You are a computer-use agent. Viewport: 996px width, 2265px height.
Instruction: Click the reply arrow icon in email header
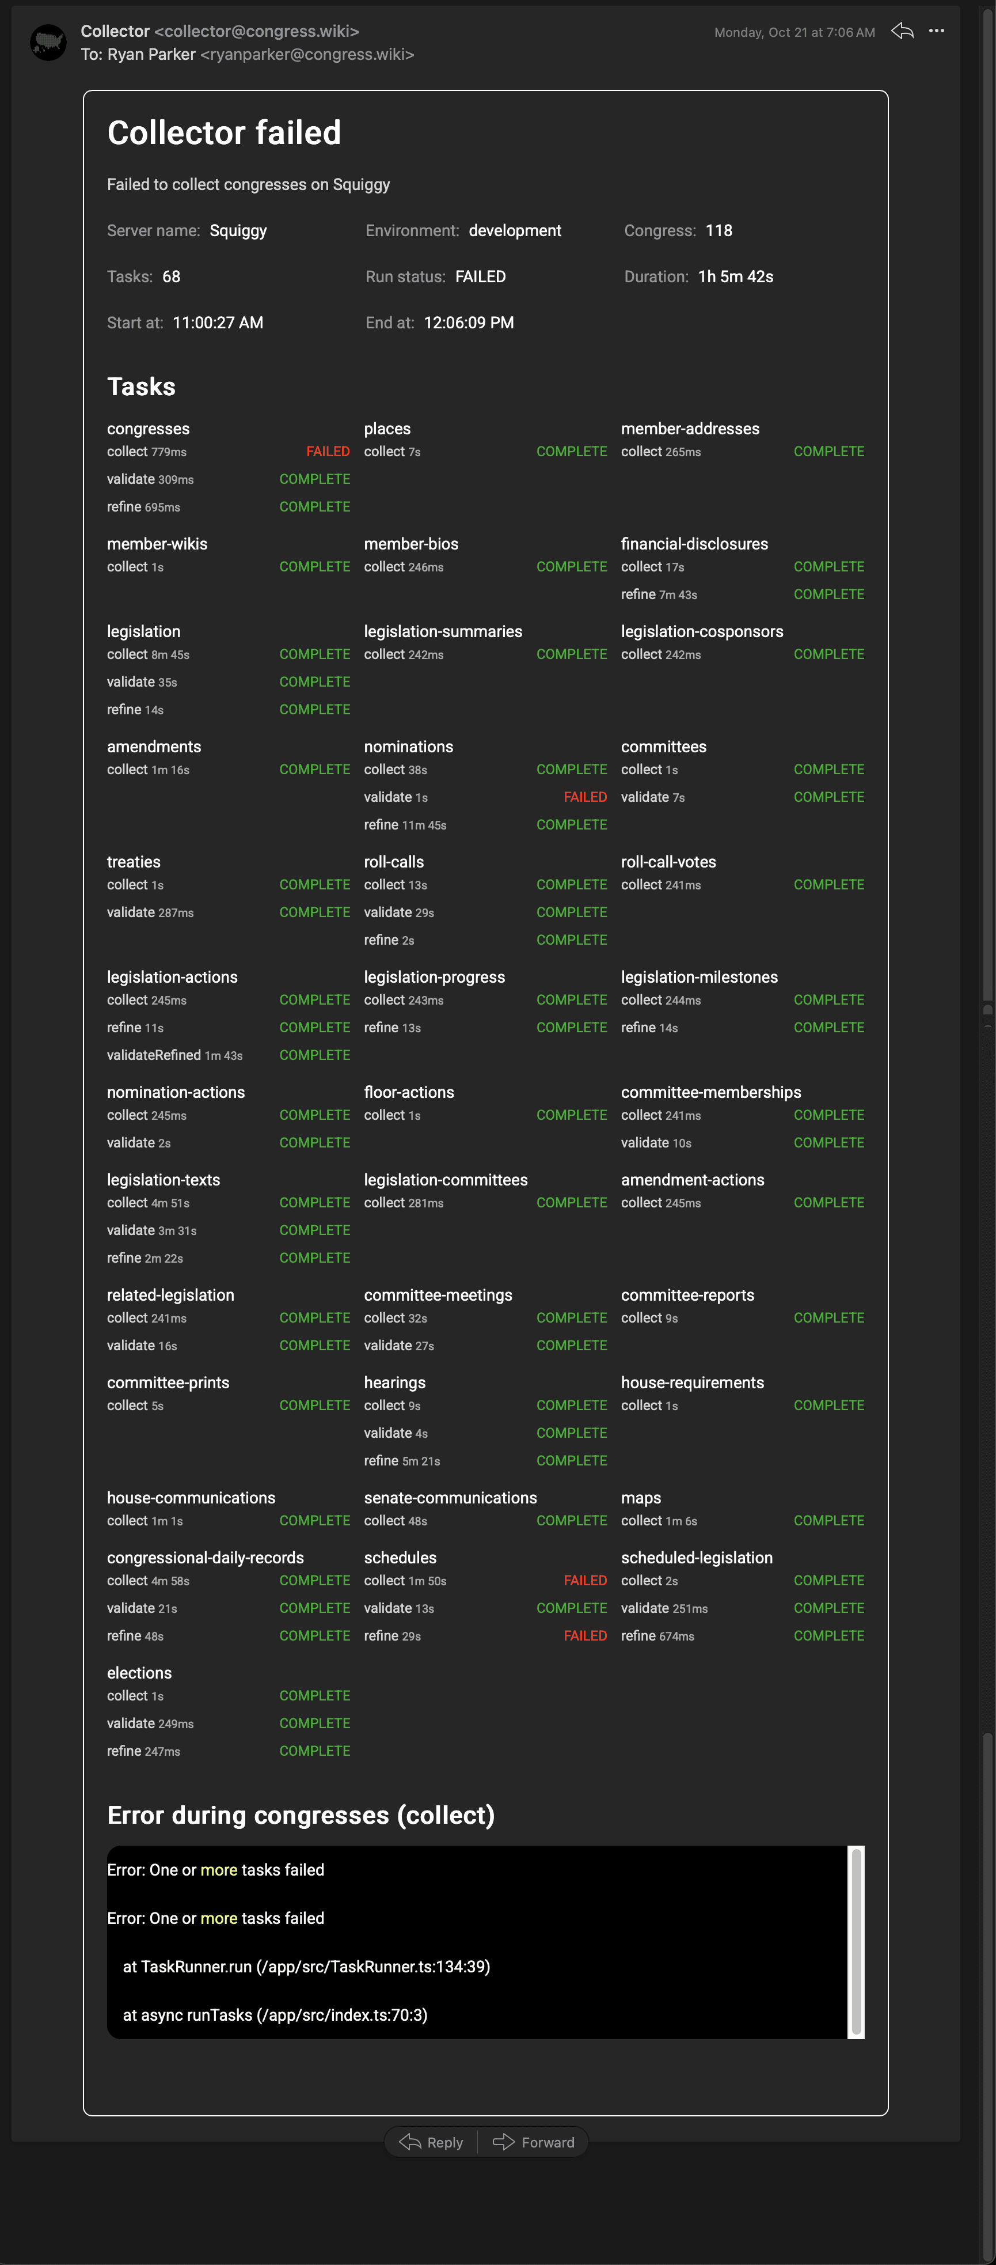click(x=902, y=32)
